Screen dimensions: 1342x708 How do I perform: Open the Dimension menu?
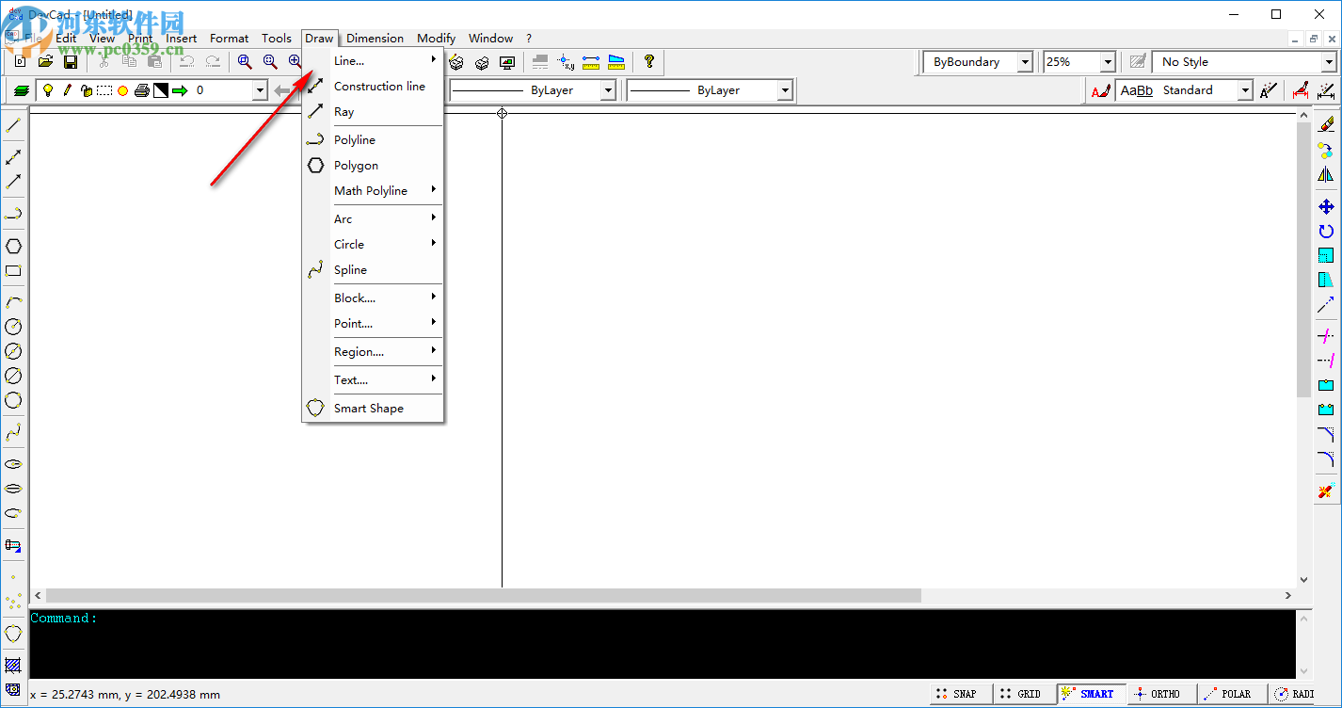[375, 39]
